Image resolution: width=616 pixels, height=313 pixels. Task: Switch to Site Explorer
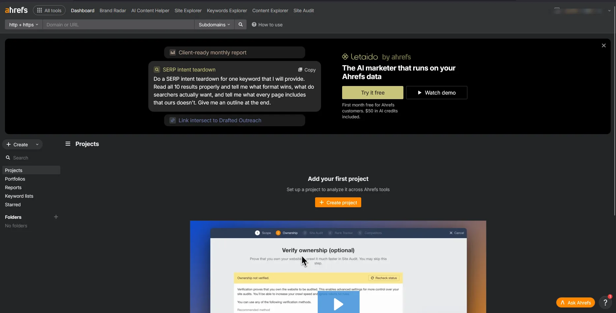coord(188,11)
